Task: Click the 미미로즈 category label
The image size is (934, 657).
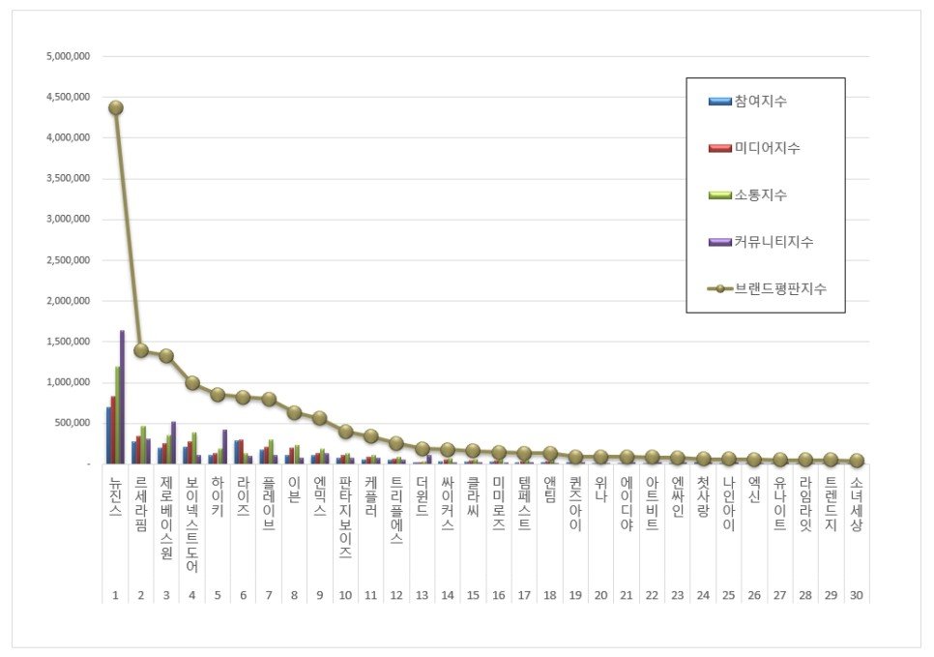Action: pyautogui.click(x=499, y=503)
